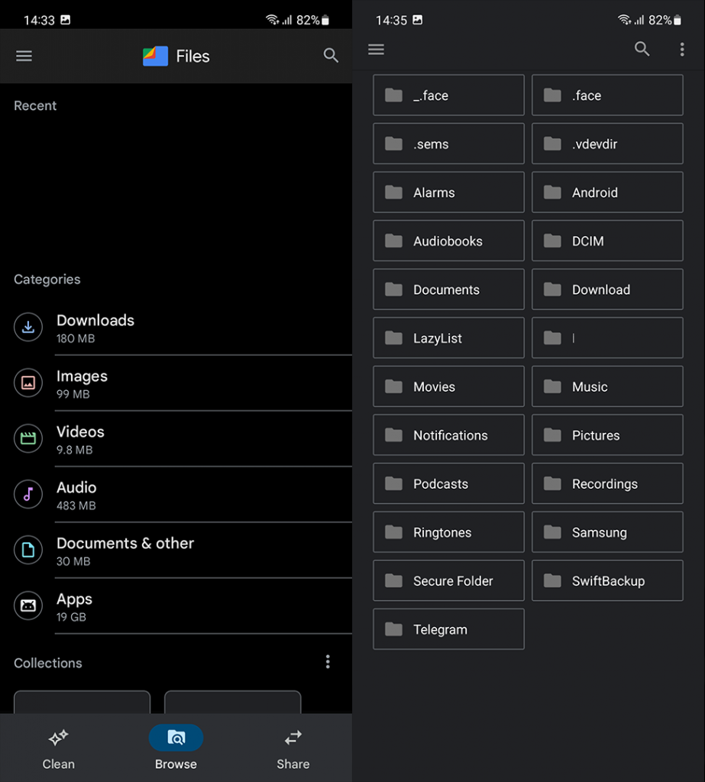
Task: Open the Alarms folder
Action: click(448, 192)
